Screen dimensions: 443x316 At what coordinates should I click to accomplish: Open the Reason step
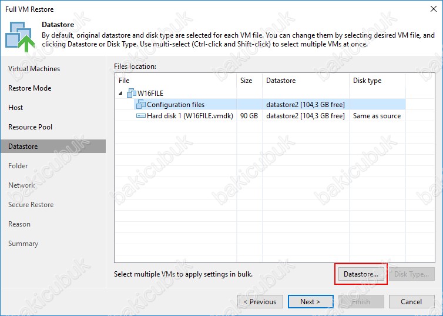19,224
